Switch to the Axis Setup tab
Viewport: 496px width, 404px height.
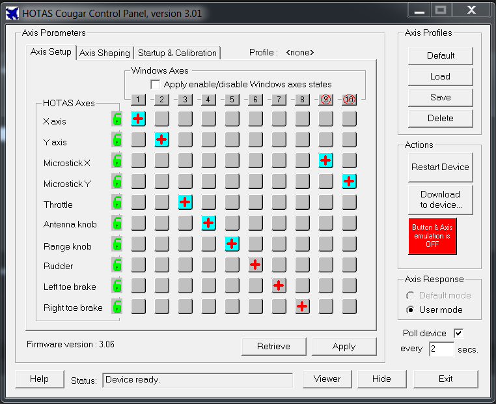pyautogui.click(x=51, y=52)
